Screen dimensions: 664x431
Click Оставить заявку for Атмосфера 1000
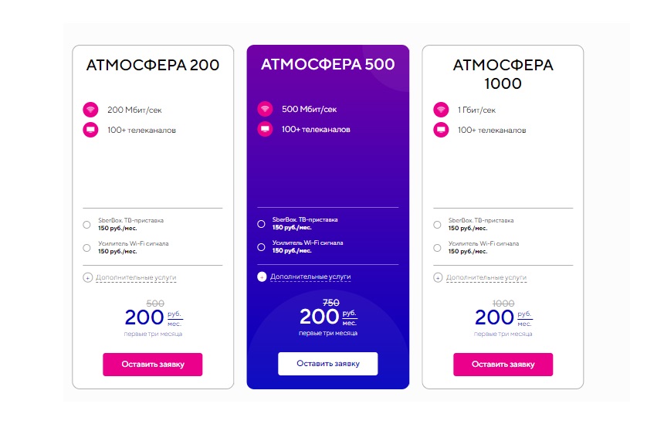(503, 365)
